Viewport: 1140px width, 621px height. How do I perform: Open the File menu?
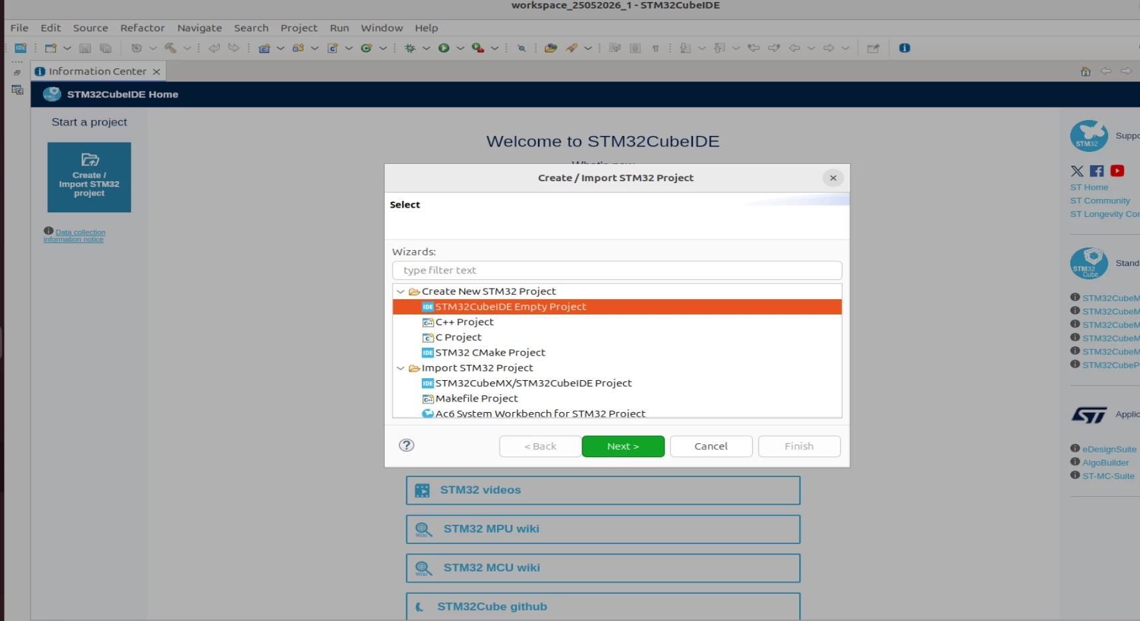click(x=19, y=28)
